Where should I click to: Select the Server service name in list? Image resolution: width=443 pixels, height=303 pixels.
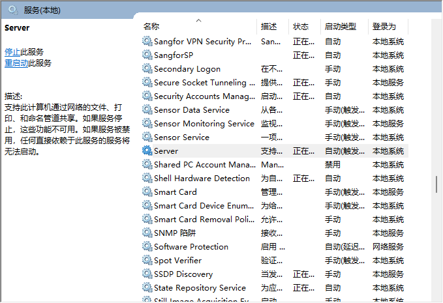[x=166, y=151]
